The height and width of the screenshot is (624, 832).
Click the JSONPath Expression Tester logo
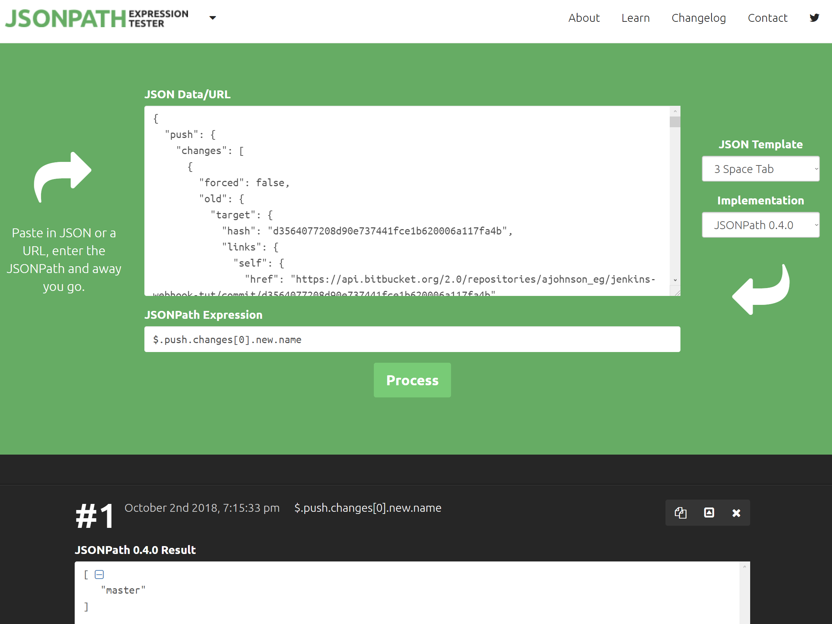coord(96,18)
